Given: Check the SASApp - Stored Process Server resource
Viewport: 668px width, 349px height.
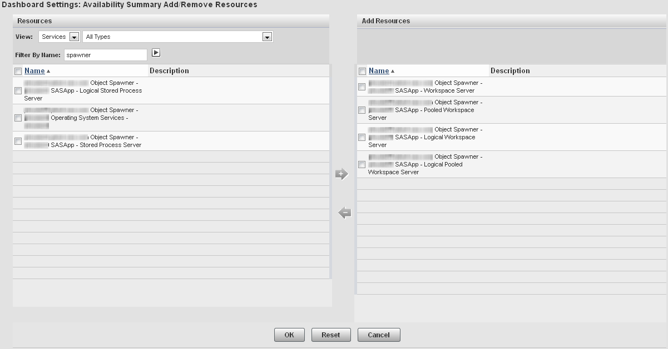Looking at the screenshot, I should coord(17,141).
